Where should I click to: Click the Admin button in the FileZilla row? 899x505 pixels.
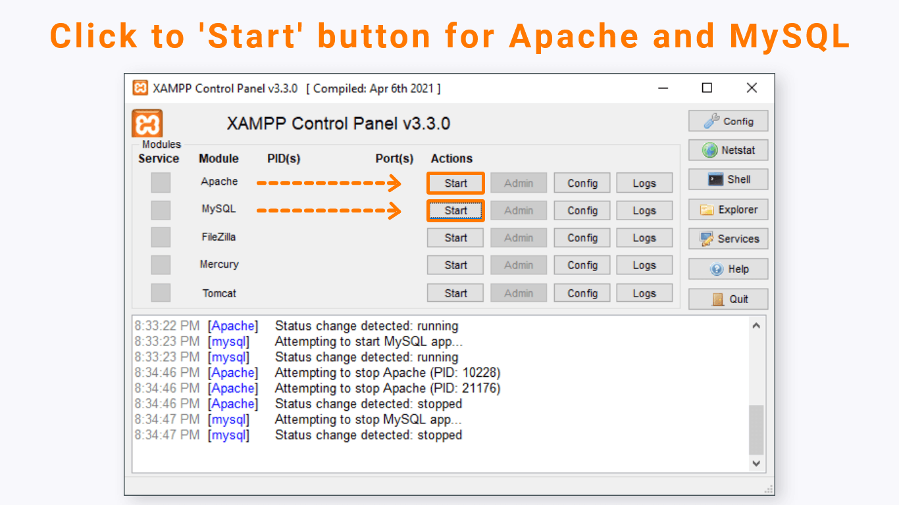pos(519,238)
